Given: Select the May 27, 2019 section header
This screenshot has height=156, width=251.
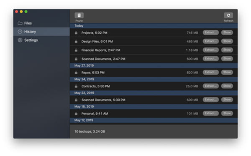Looking at the screenshot, I should (154, 65).
